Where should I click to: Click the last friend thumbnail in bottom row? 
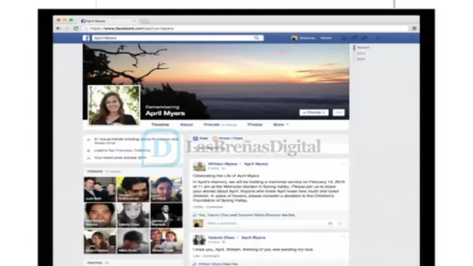166,241
